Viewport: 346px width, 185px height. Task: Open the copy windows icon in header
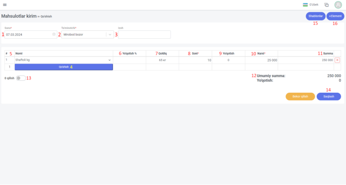326,4
